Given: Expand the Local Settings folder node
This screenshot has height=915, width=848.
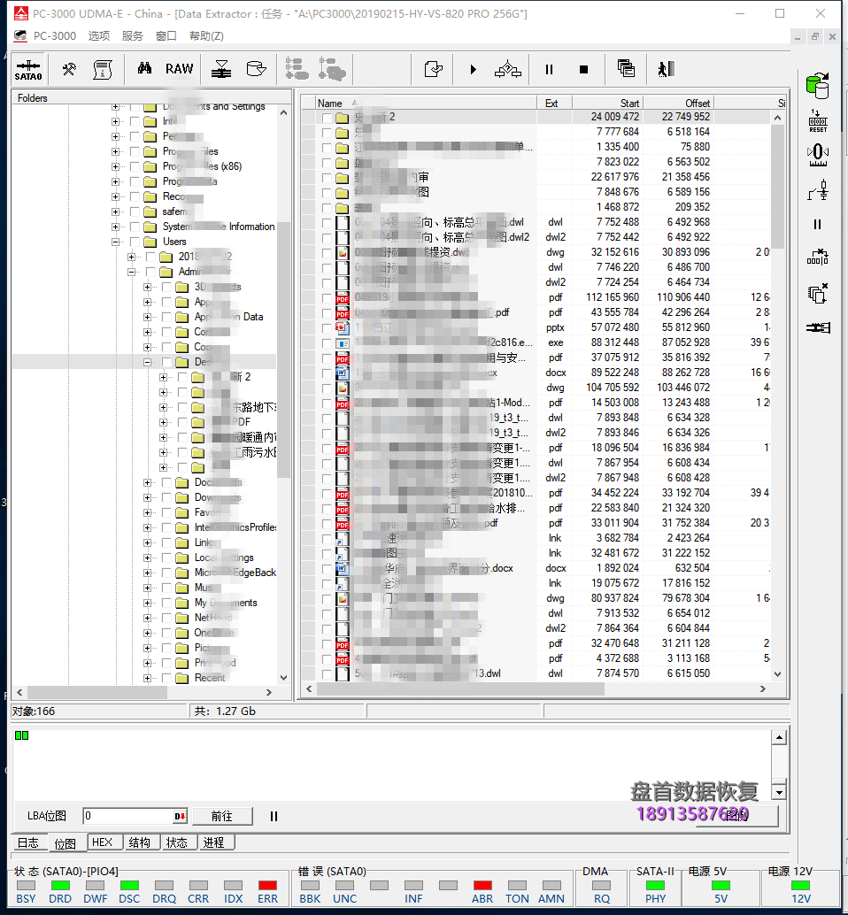Looking at the screenshot, I should coord(147,557).
